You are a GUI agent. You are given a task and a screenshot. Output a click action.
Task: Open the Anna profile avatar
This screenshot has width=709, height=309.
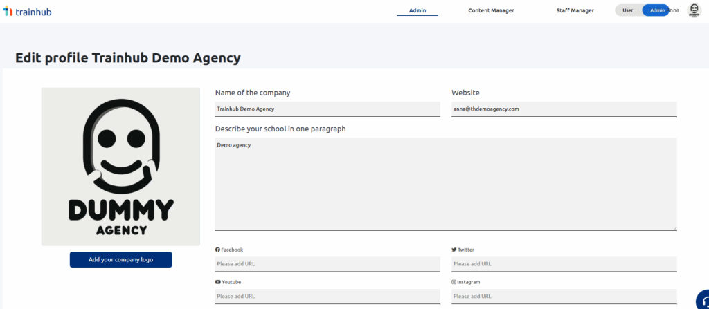click(693, 10)
